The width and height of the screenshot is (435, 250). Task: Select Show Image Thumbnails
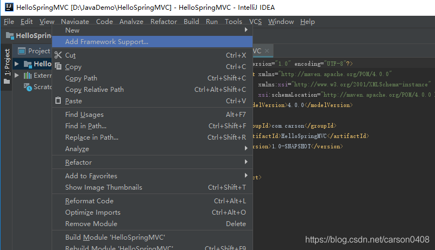click(152, 187)
